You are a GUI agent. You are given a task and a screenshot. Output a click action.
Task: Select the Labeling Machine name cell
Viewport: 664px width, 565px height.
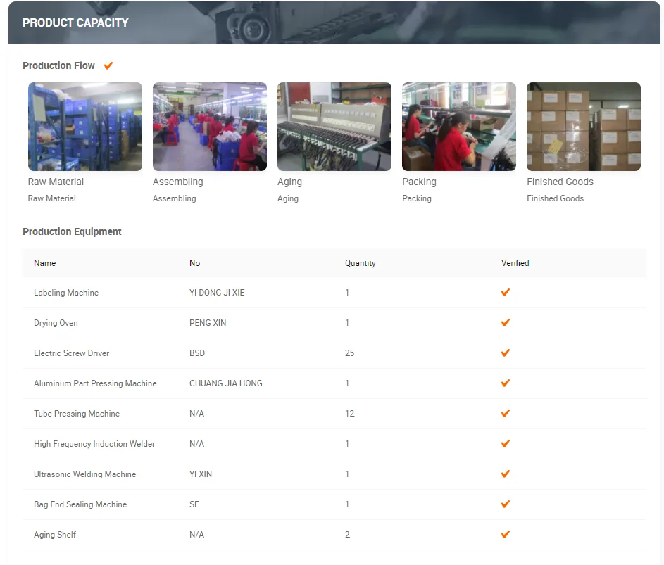[x=66, y=293]
